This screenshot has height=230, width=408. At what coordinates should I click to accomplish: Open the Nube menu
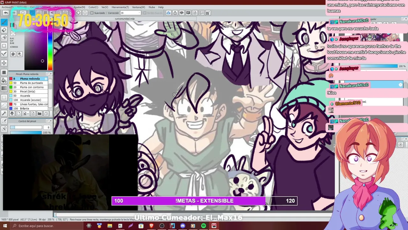152,7
